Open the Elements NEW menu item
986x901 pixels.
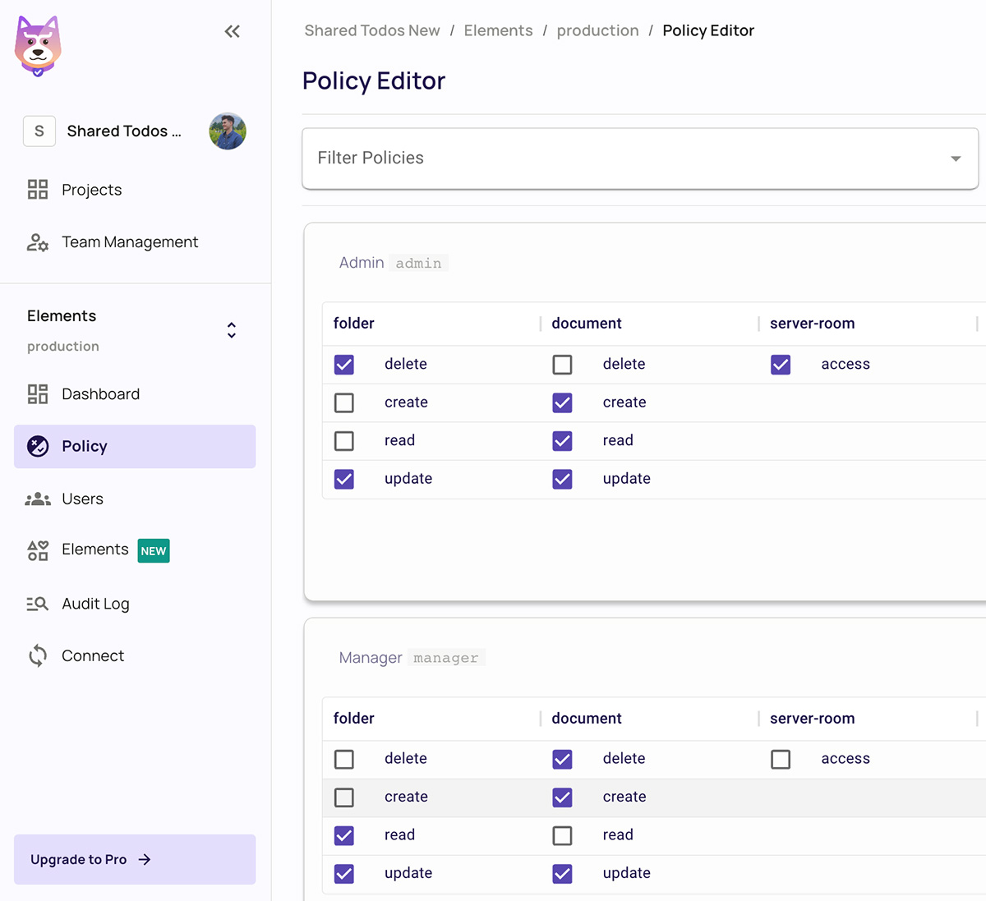pos(95,549)
